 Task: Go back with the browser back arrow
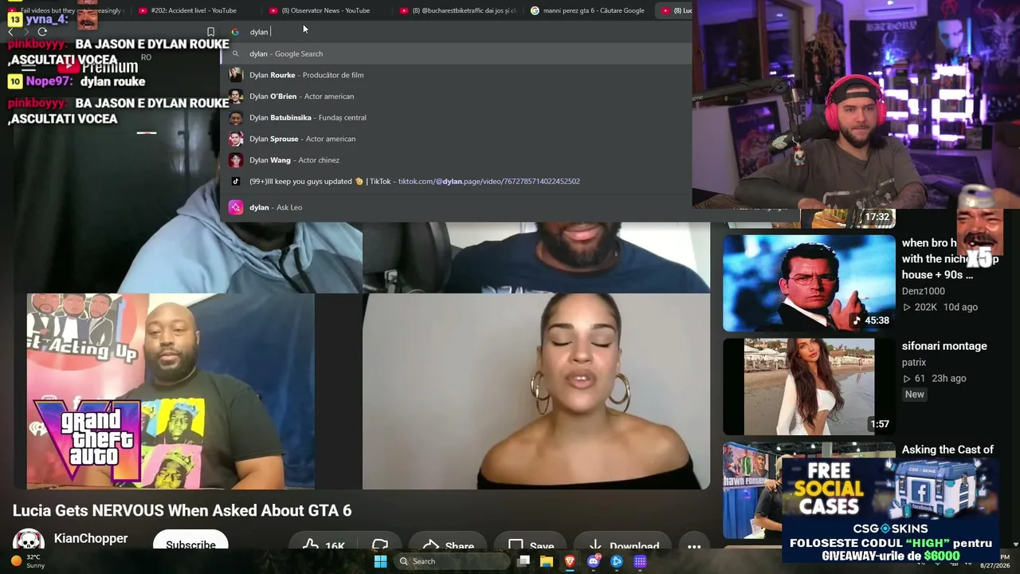10,32
